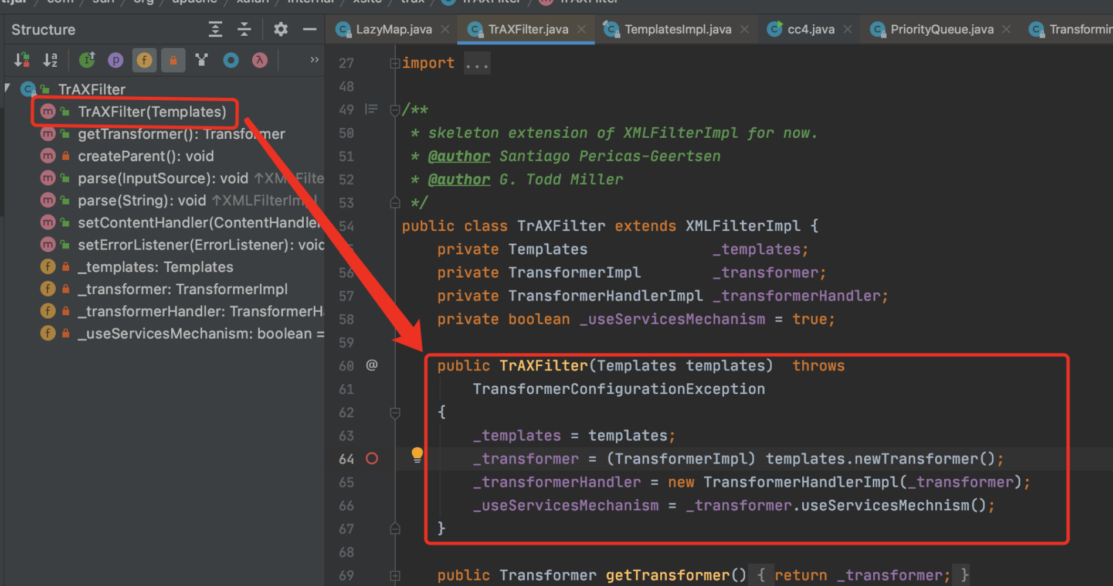Collapse constructor body at line 62
The image size is (1113, 586).
[x=395, y=413]
